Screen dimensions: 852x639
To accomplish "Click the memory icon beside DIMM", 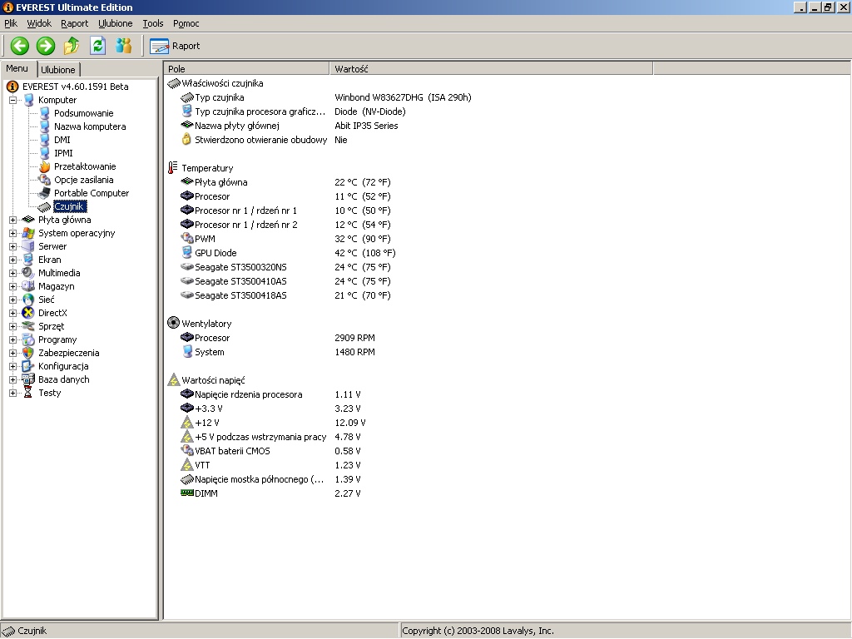I will (x=187, y=493).
